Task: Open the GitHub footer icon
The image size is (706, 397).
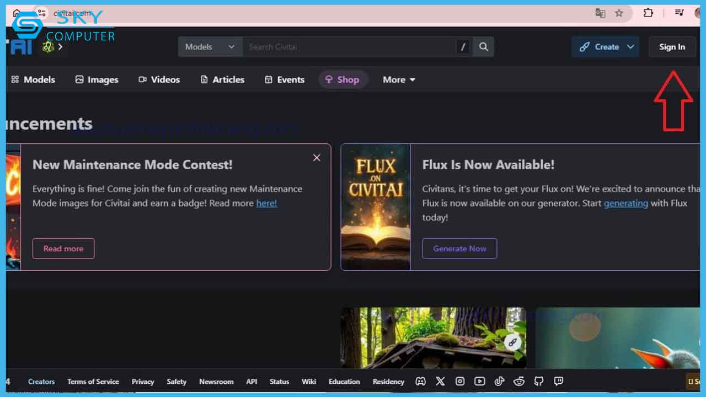Action: pyautogui.click(x=539, y=382)
